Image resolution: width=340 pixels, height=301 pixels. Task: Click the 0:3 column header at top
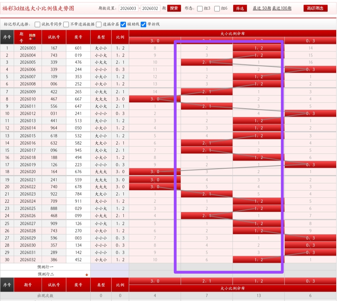[310, 41]
